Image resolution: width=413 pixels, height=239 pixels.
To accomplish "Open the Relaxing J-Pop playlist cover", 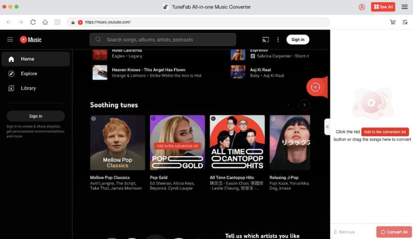I will [x=290, y=143].
